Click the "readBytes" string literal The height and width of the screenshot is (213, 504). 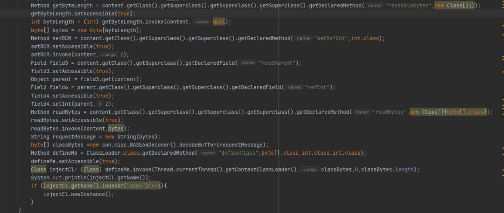pos(390,112)
